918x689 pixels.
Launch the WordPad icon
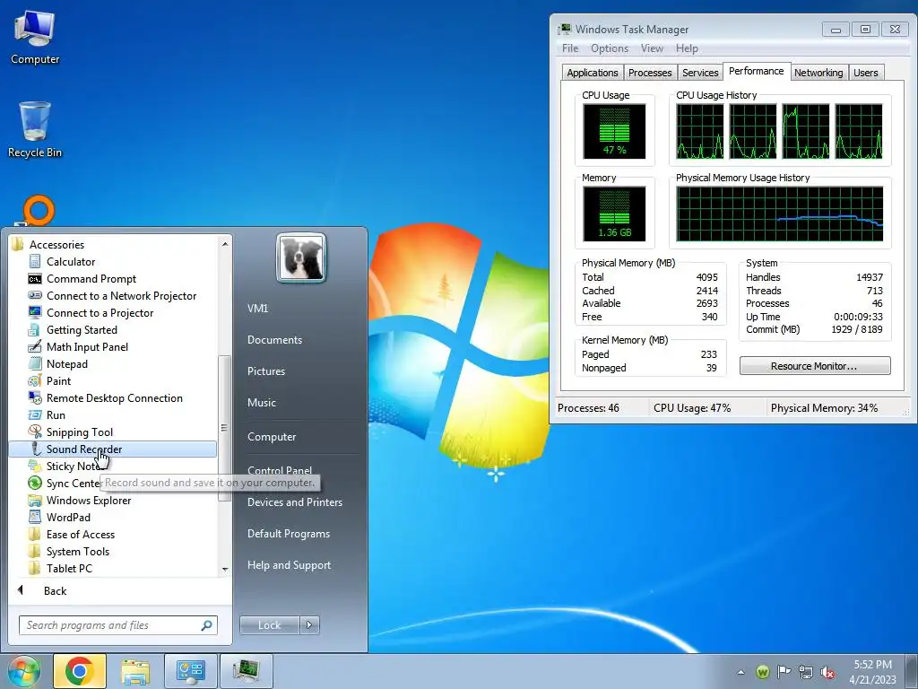tap(35, 518)
